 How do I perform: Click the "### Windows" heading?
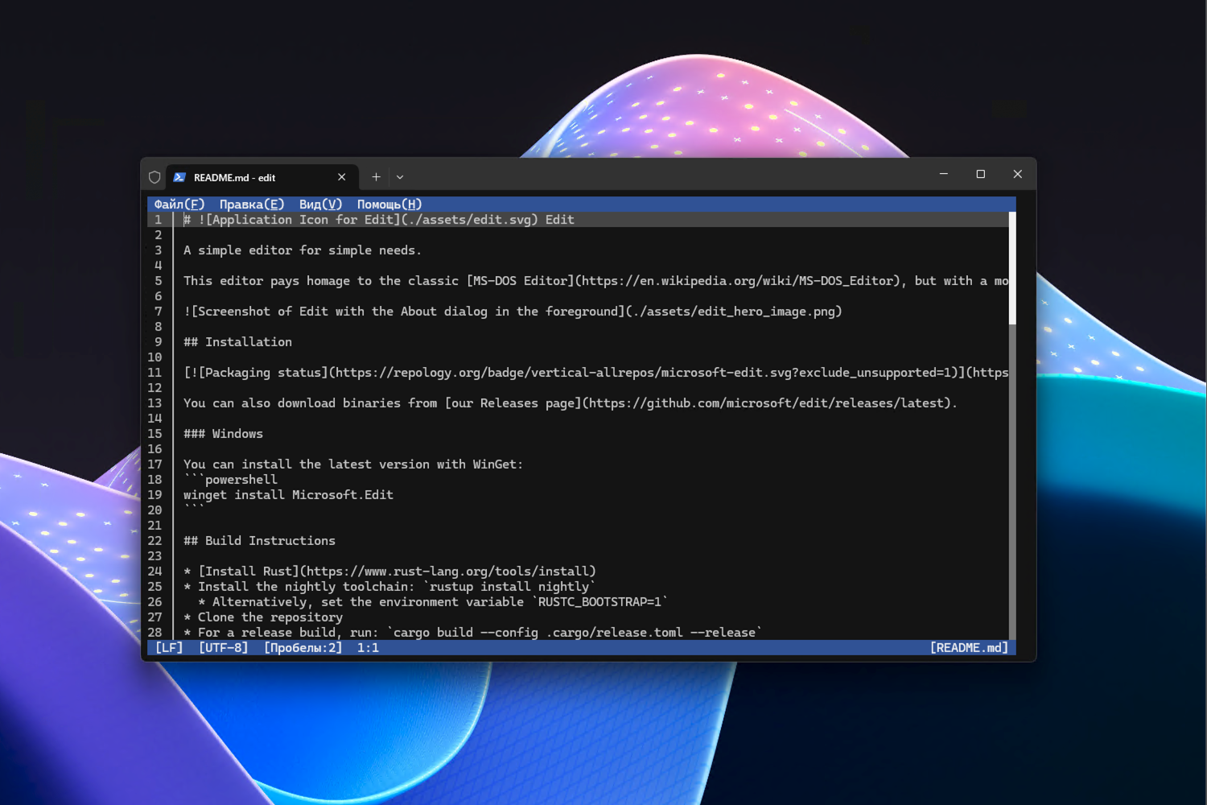tap(223, 434)
